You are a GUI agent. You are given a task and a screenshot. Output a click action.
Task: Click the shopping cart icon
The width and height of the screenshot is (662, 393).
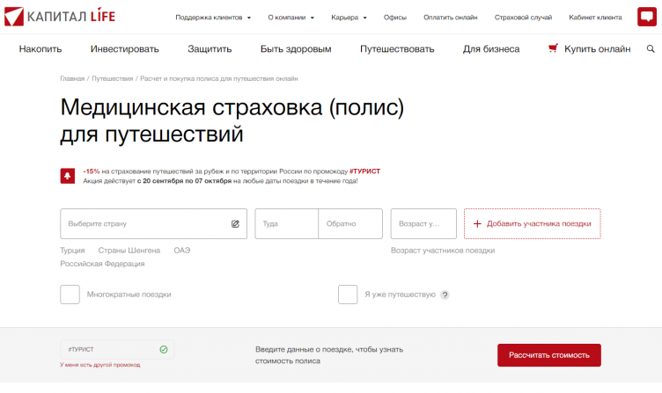click(x=553, y=48)
